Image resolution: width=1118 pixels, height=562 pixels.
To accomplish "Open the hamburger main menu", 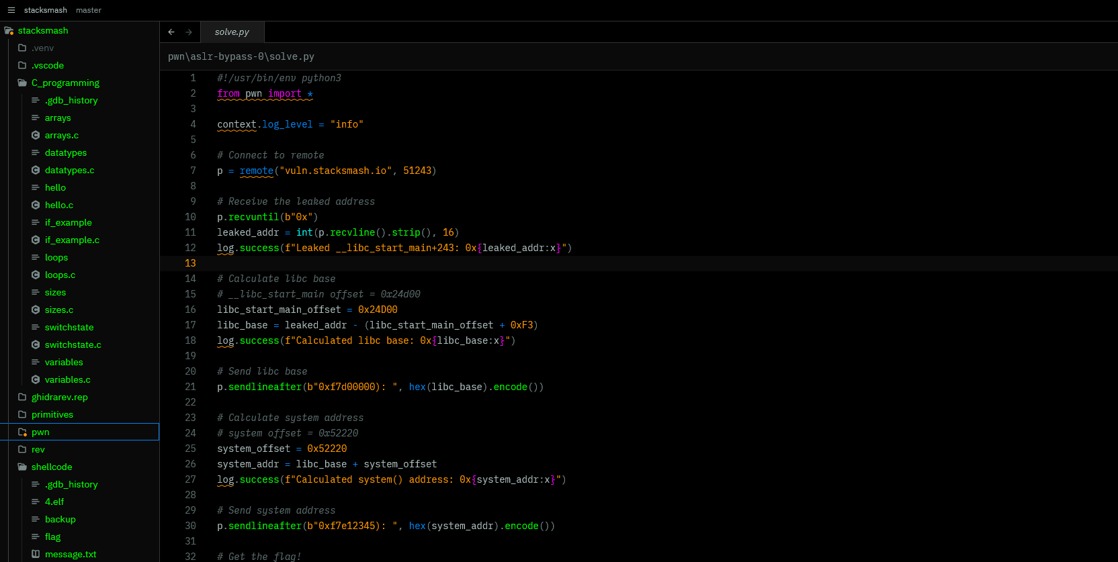I will [11, 10].
